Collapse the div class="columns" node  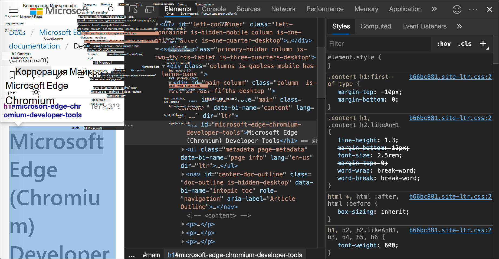pos(163,66)
